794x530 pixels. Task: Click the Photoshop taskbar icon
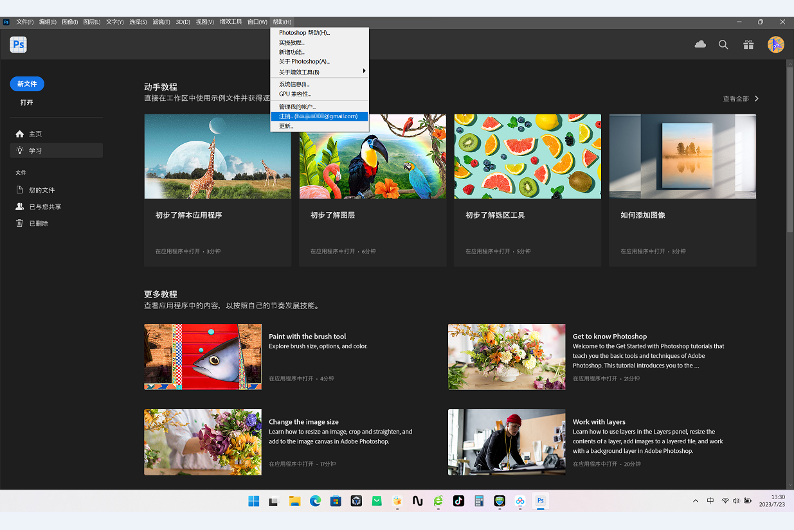point(541,501)
